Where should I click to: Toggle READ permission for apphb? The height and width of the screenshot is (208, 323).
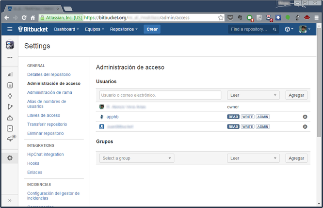[x=233, y=117]
